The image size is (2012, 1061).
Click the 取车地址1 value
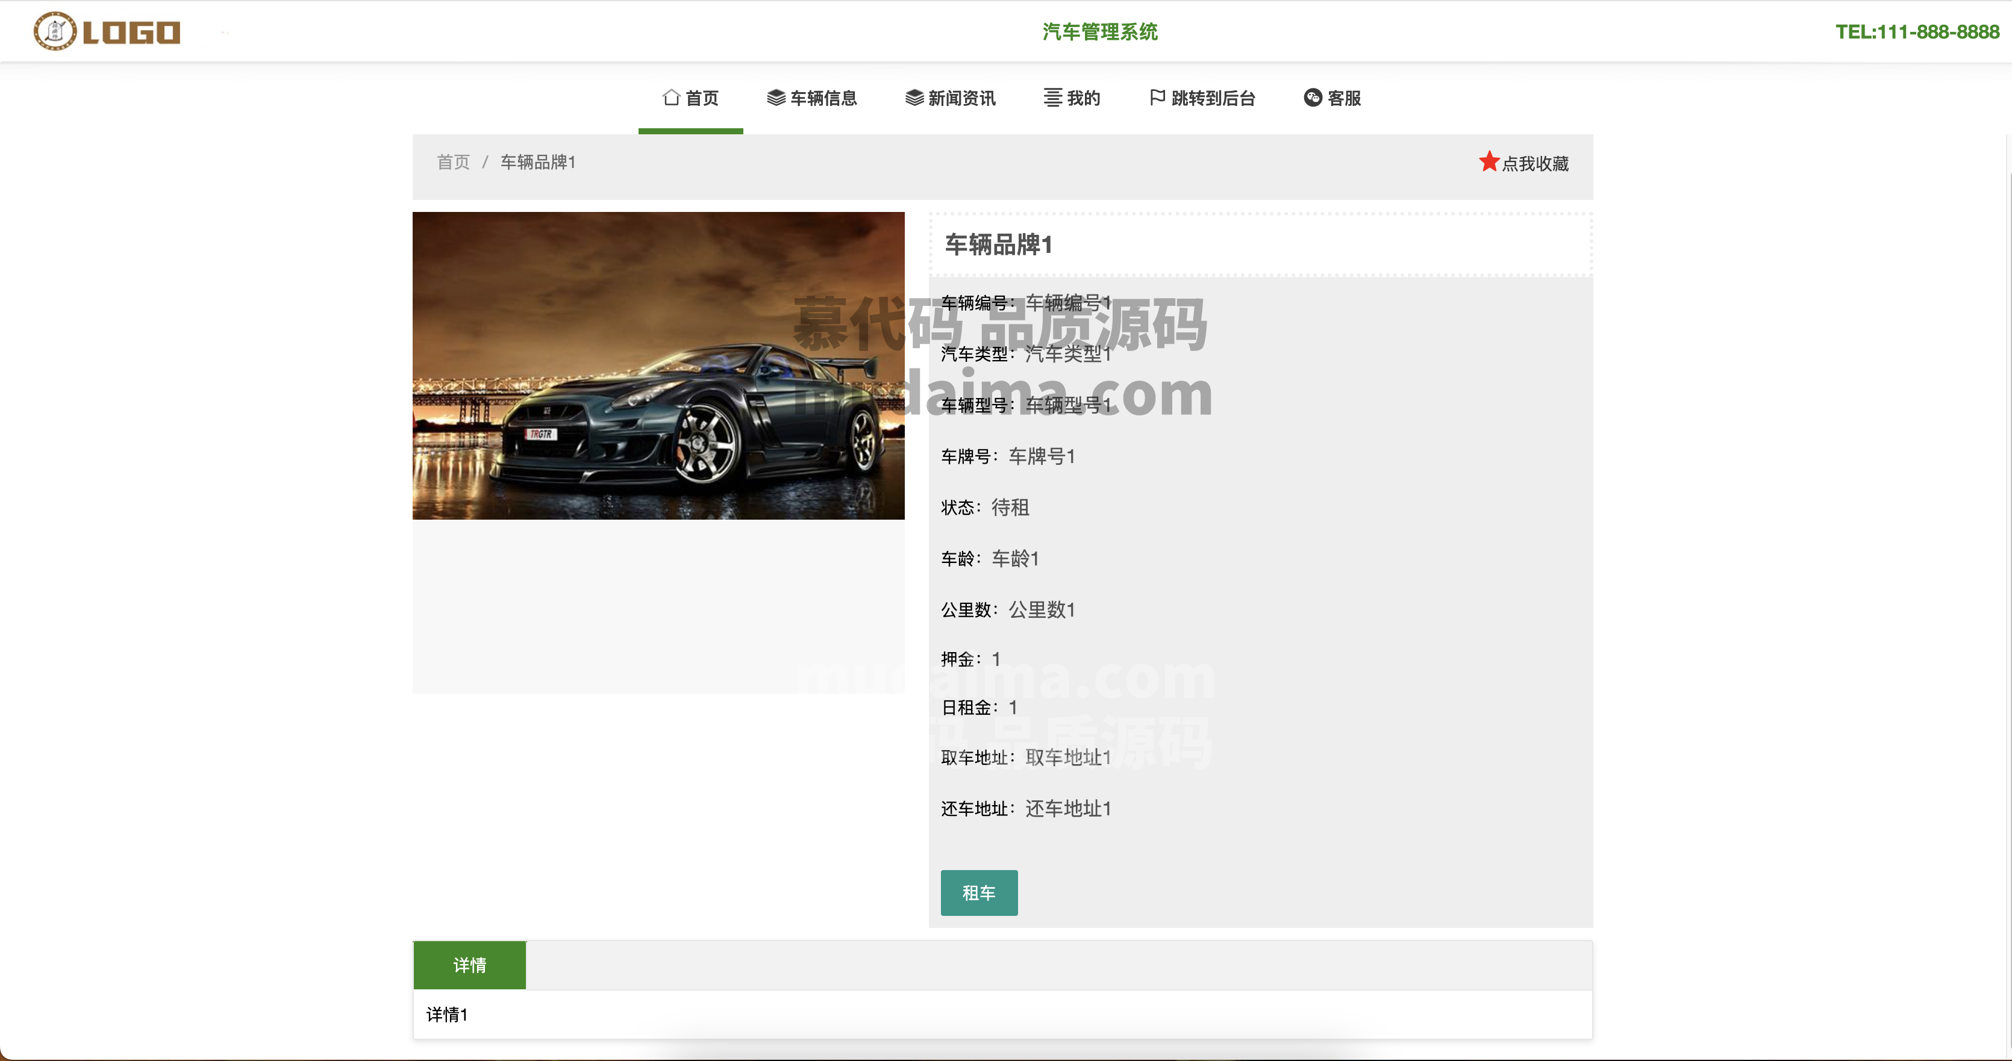click(1067, 758)
